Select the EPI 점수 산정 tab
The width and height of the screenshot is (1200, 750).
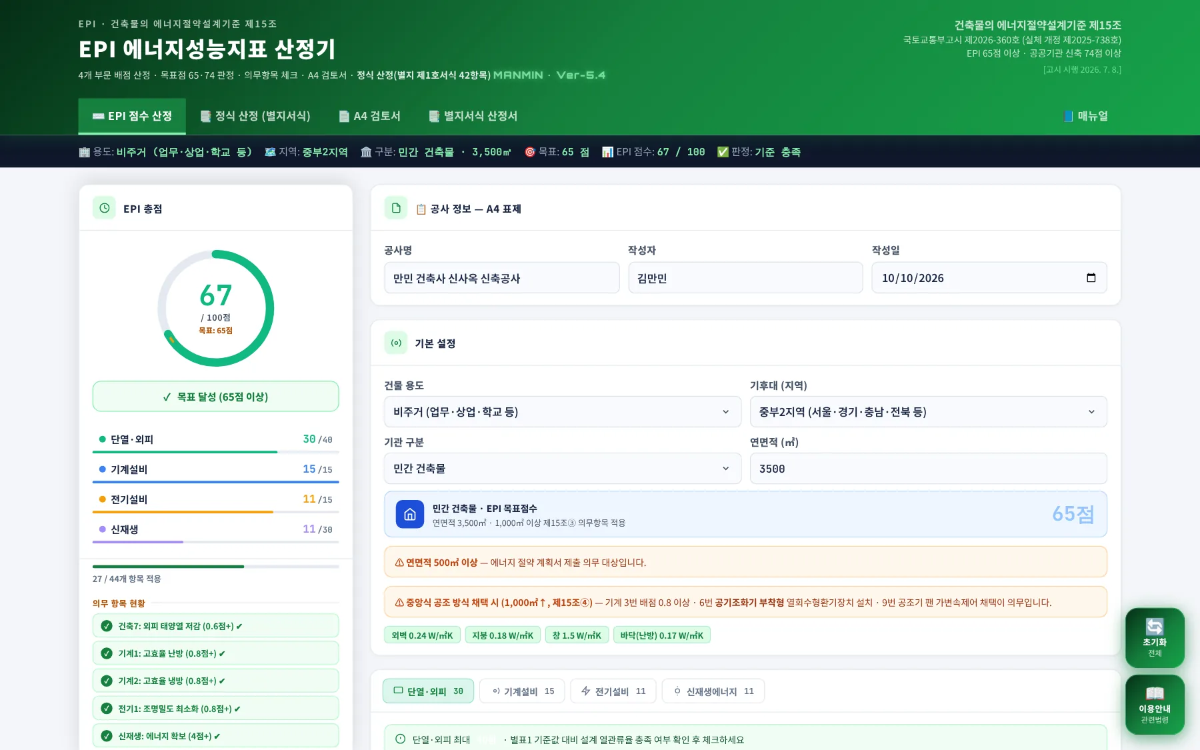[x=132, y=116]
